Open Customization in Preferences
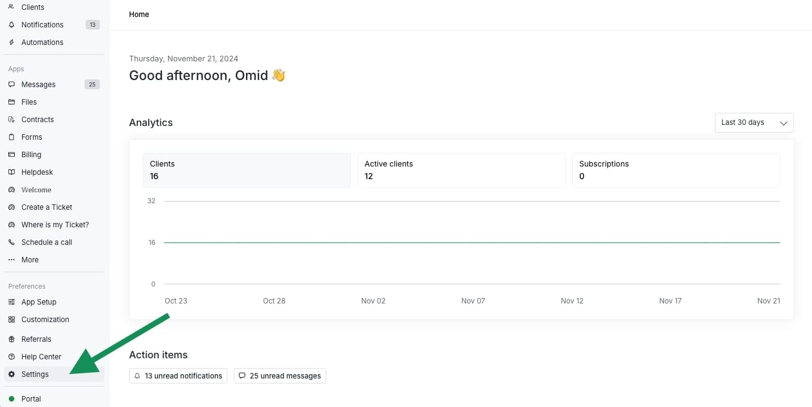This screenshot has height=407, width=812. tap(45, 319)
